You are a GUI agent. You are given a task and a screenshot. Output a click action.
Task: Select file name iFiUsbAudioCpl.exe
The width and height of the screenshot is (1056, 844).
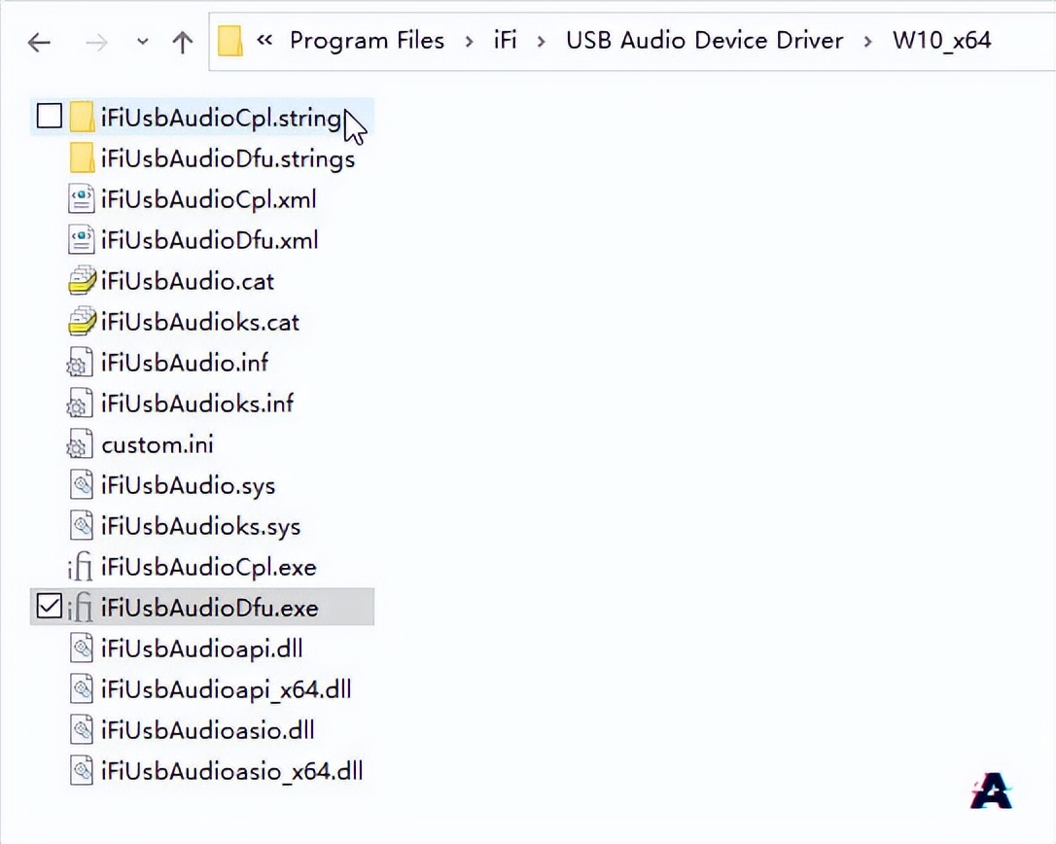pos(209,567)
